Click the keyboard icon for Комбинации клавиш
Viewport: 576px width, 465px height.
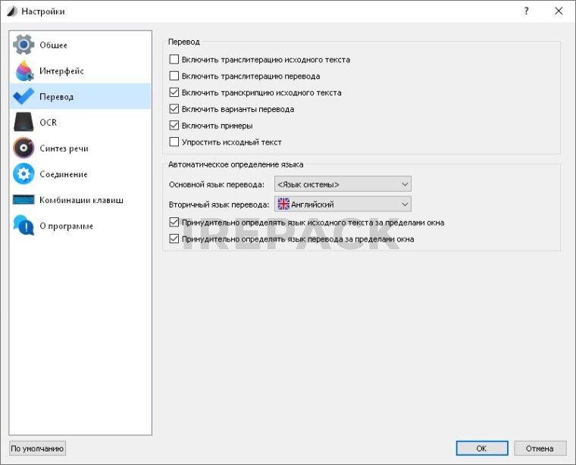24,200
